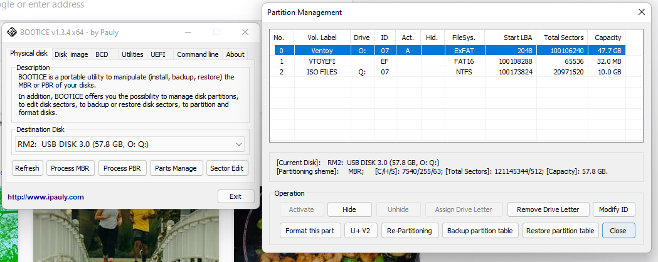Click the EF partition ID cell

coord(384,61)
